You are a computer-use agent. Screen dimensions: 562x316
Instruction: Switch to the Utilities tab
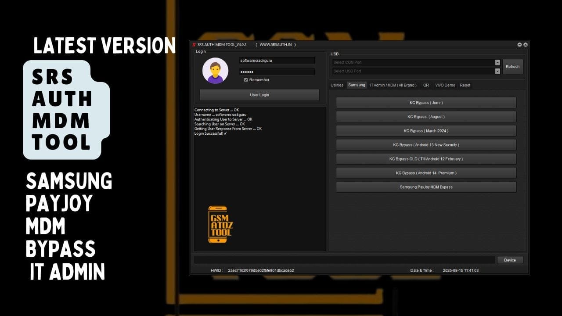click(337, 85)
